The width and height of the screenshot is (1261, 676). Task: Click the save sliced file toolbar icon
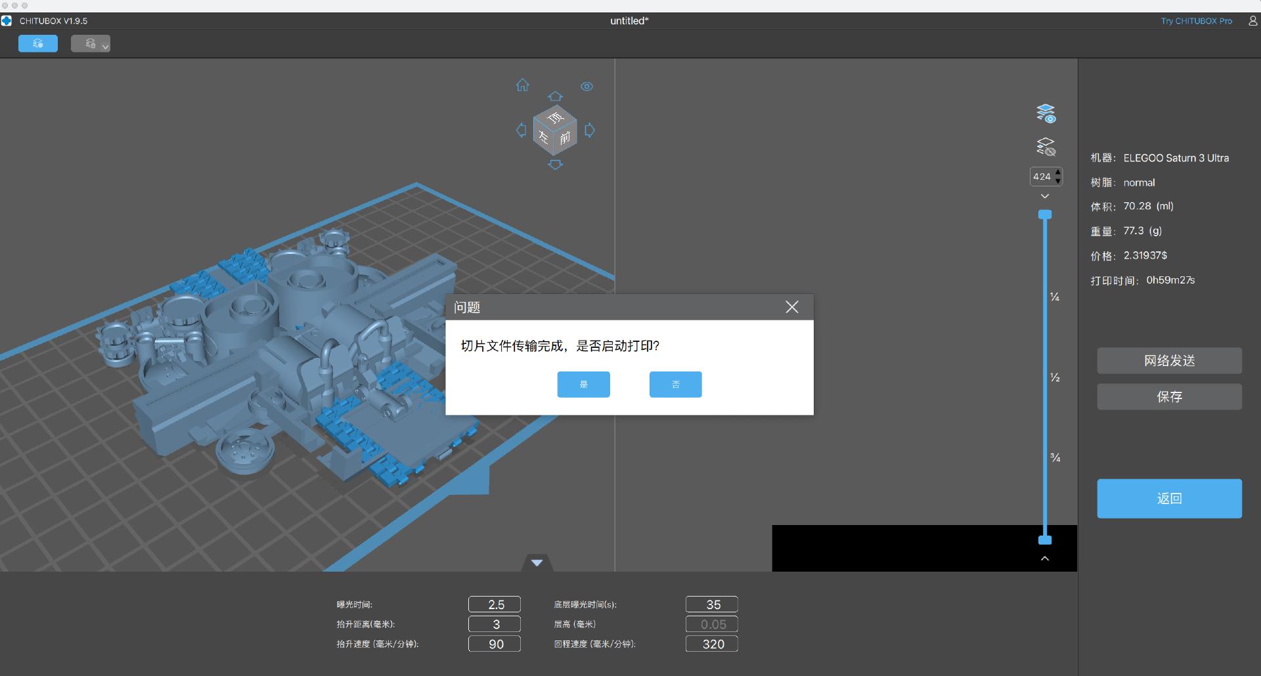pos(89,43)
